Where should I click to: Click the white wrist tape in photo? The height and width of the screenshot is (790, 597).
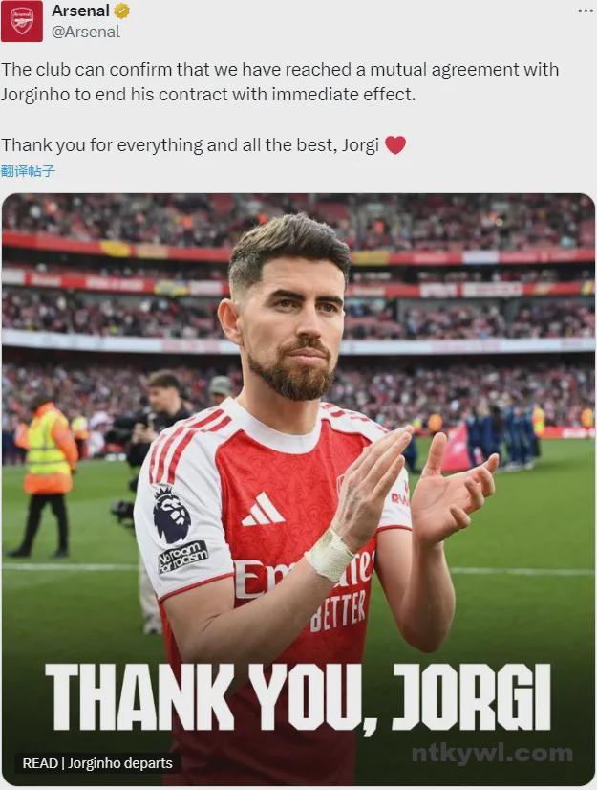tap(330, 554)
